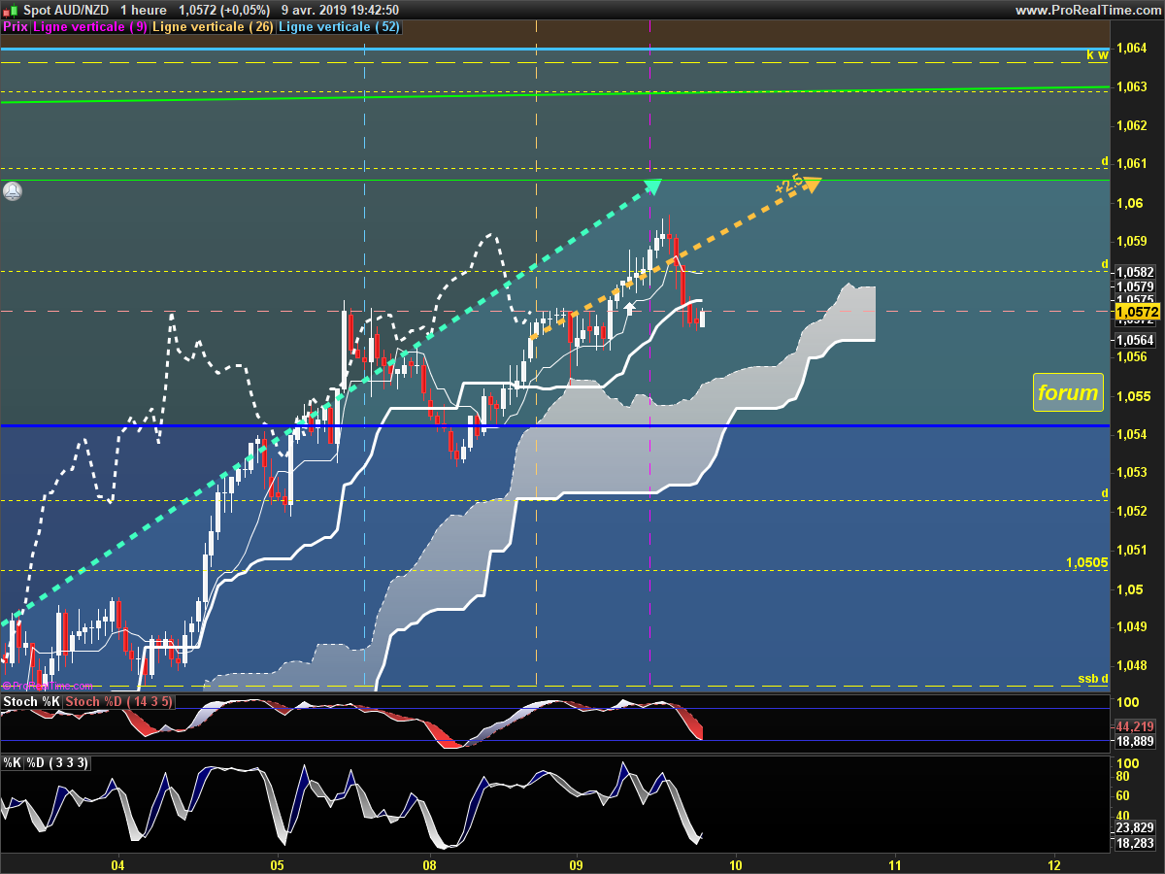
Task: Click date label 11 on the time axis
Action: [894, 864]
